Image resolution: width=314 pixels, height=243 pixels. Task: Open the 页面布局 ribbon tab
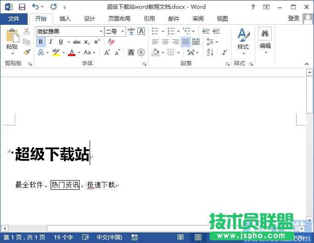[x=119, y=19]
